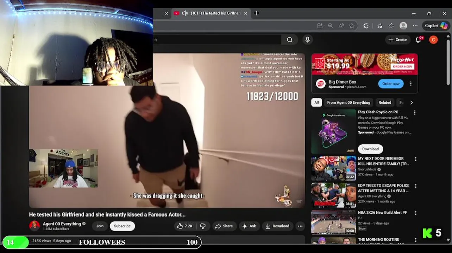Click the zoom magnifier icon in address bar
The width and height of the screenshot is (452, 253).
click(x=330, y=26)
